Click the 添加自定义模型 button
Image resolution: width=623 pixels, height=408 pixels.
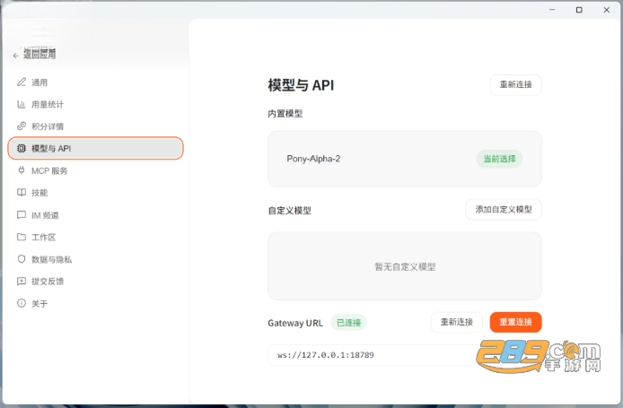504,209
